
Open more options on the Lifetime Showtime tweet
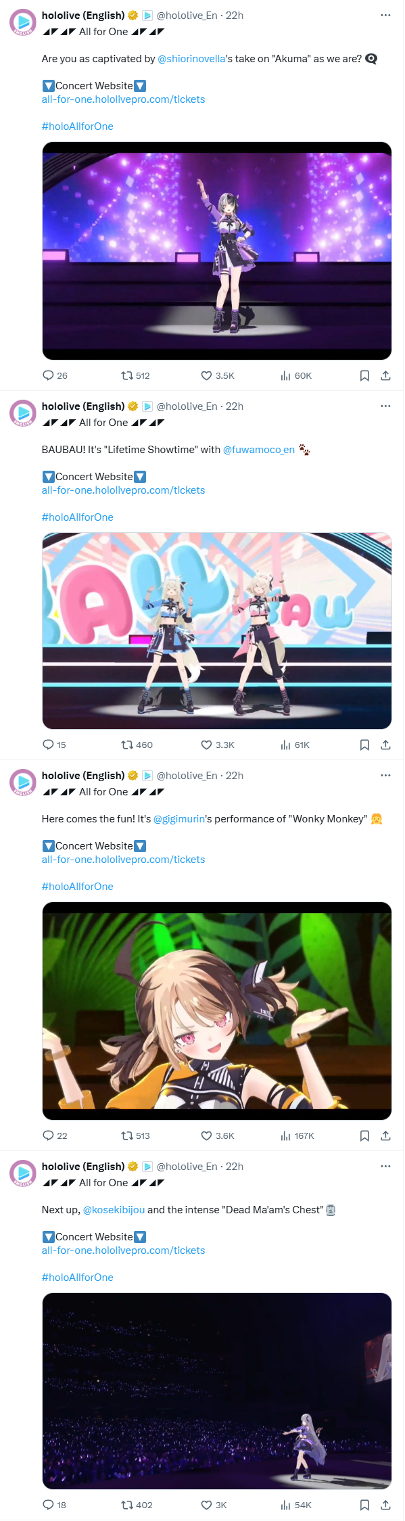point(385,406)
